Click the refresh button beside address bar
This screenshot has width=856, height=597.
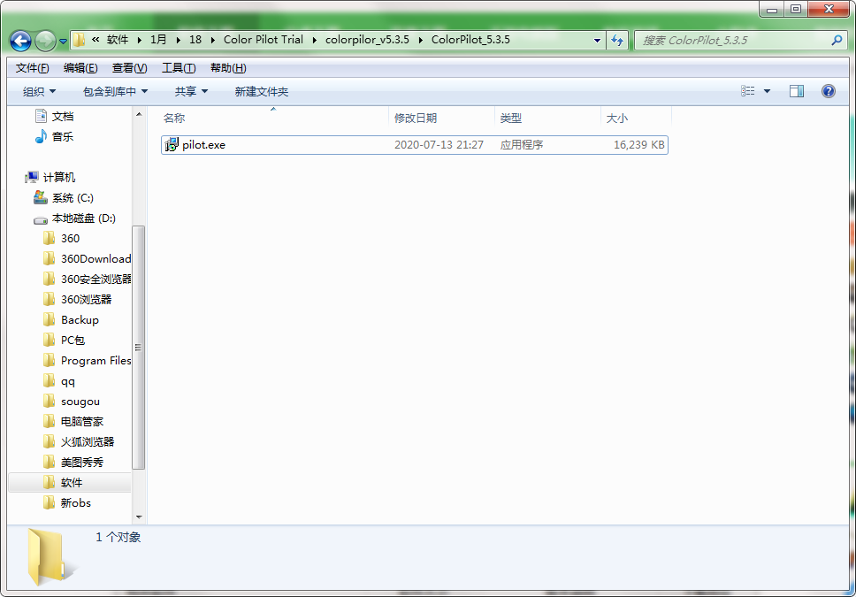tap(617, 40)
